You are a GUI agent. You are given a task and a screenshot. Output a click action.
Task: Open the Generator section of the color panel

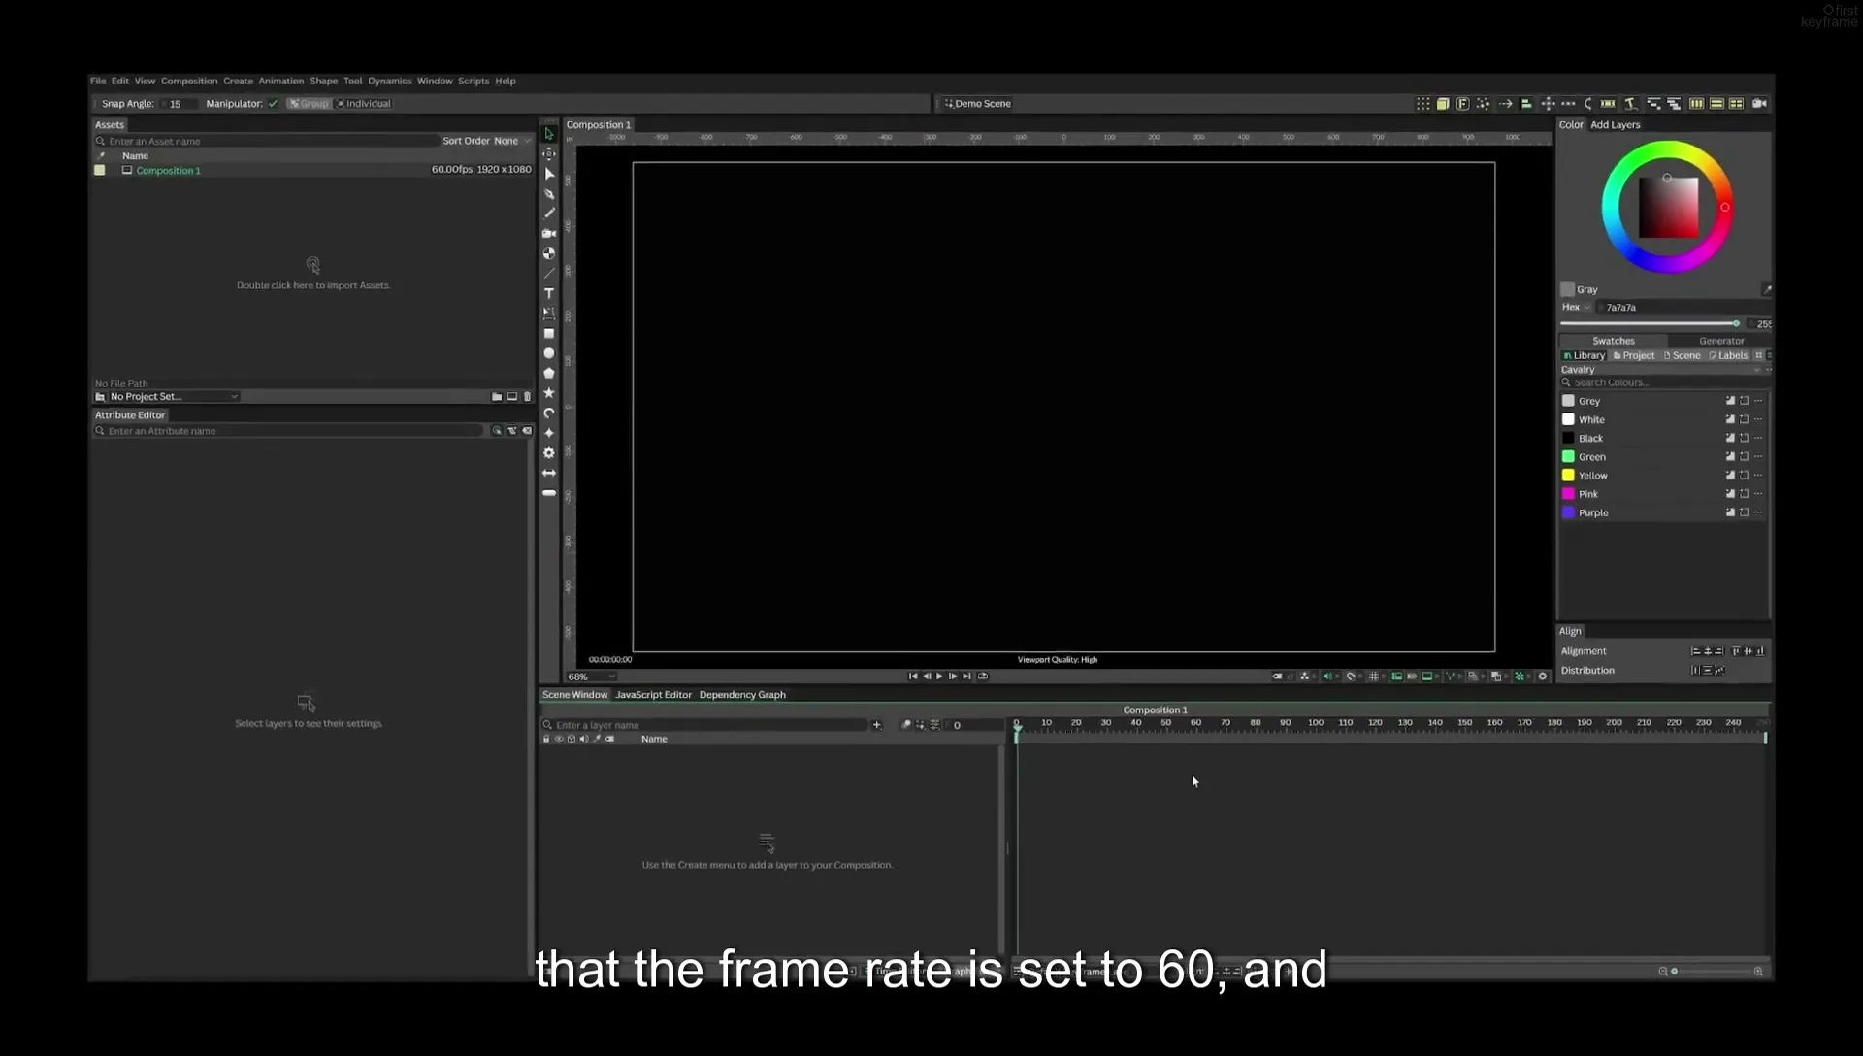point(1720,341)
